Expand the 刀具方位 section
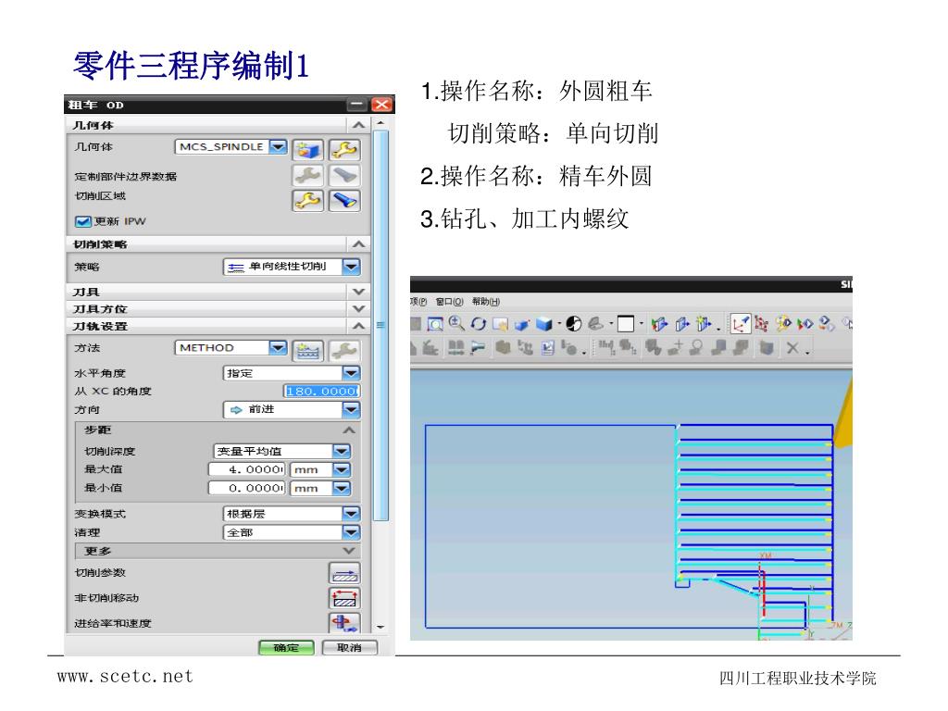Viewport: 948px width, 711px height. [358, 309]
